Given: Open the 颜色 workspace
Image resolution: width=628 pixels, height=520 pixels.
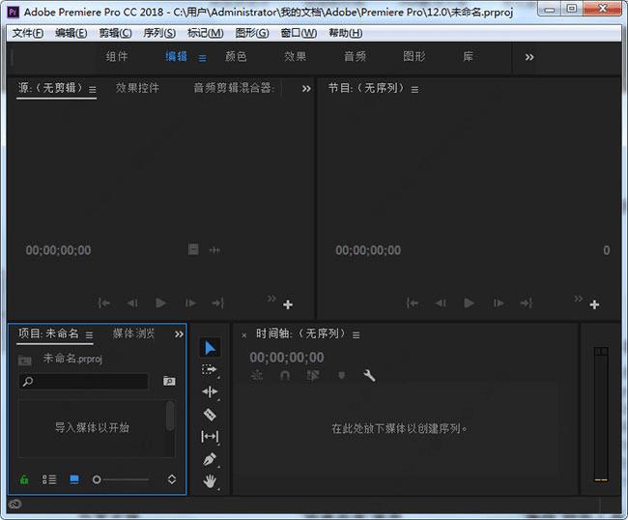Looking at the screenshot, I should [236, 57].
